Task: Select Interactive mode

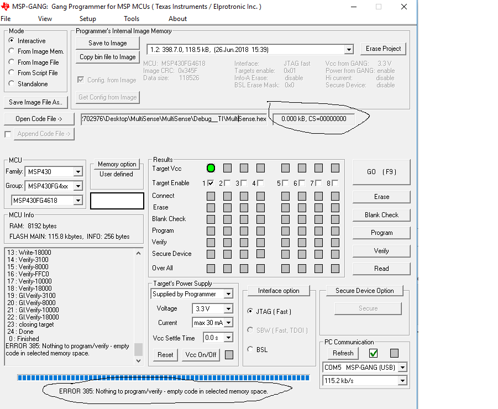Action: pos(12,40)
